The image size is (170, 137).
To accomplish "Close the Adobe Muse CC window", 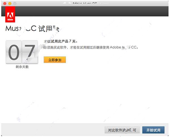I will (x=5, y=3).
